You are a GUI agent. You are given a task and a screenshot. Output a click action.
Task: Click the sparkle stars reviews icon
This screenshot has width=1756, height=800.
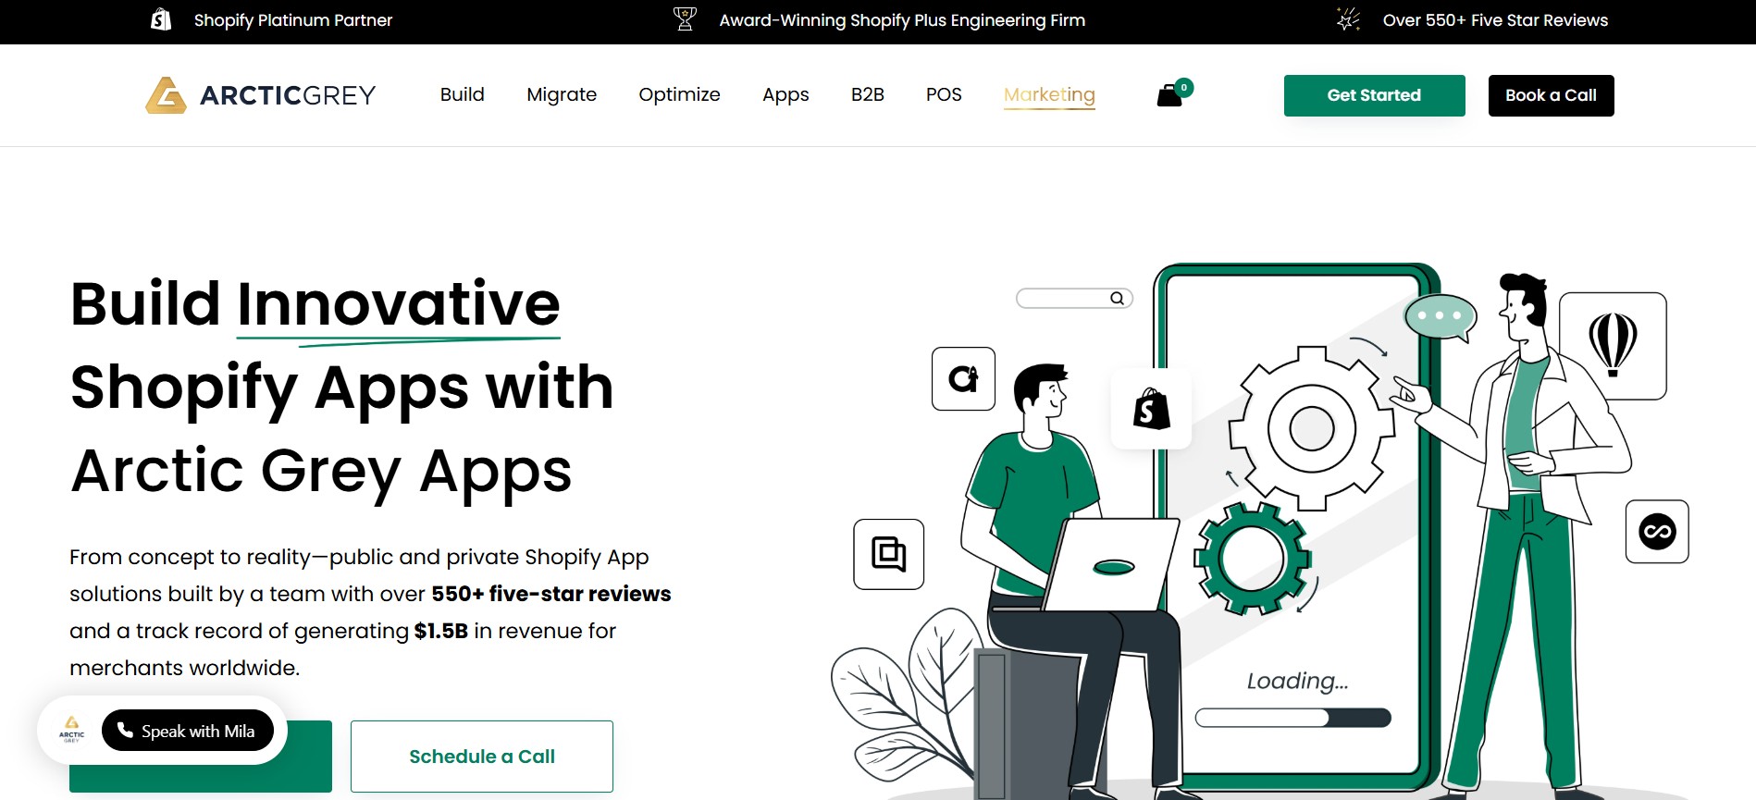1348,19
